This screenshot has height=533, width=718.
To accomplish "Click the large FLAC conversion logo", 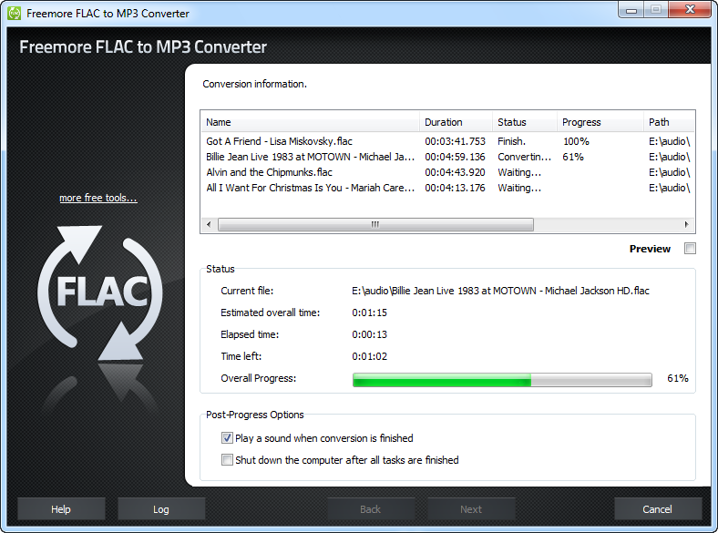I will (x=100, y=293).
